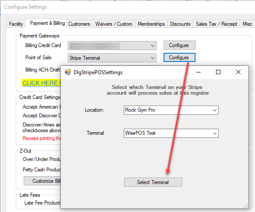Image resolution: width=255 pixels, height=212 pixels.
Task: Expand the Billing Credit Card gateway dropdown
Action: tap(112, 45)
